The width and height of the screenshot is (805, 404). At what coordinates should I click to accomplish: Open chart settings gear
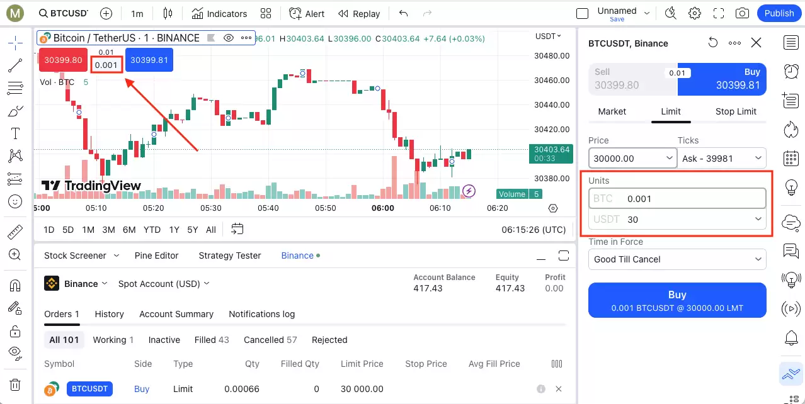point(695,13)
